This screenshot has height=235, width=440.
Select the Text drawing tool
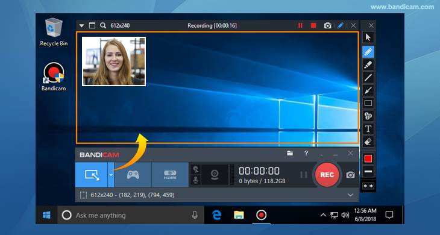pyautogui.click(x=368, y=129)
